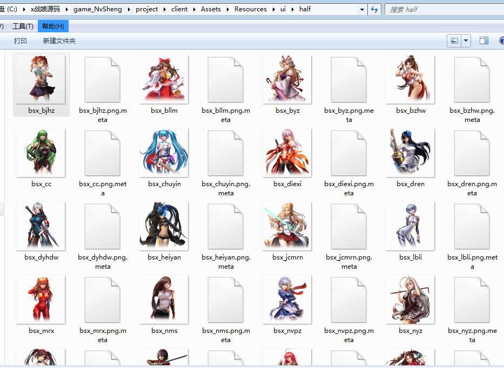
Task: Open the view options dropdown arrow
Action: coord(466,40)
